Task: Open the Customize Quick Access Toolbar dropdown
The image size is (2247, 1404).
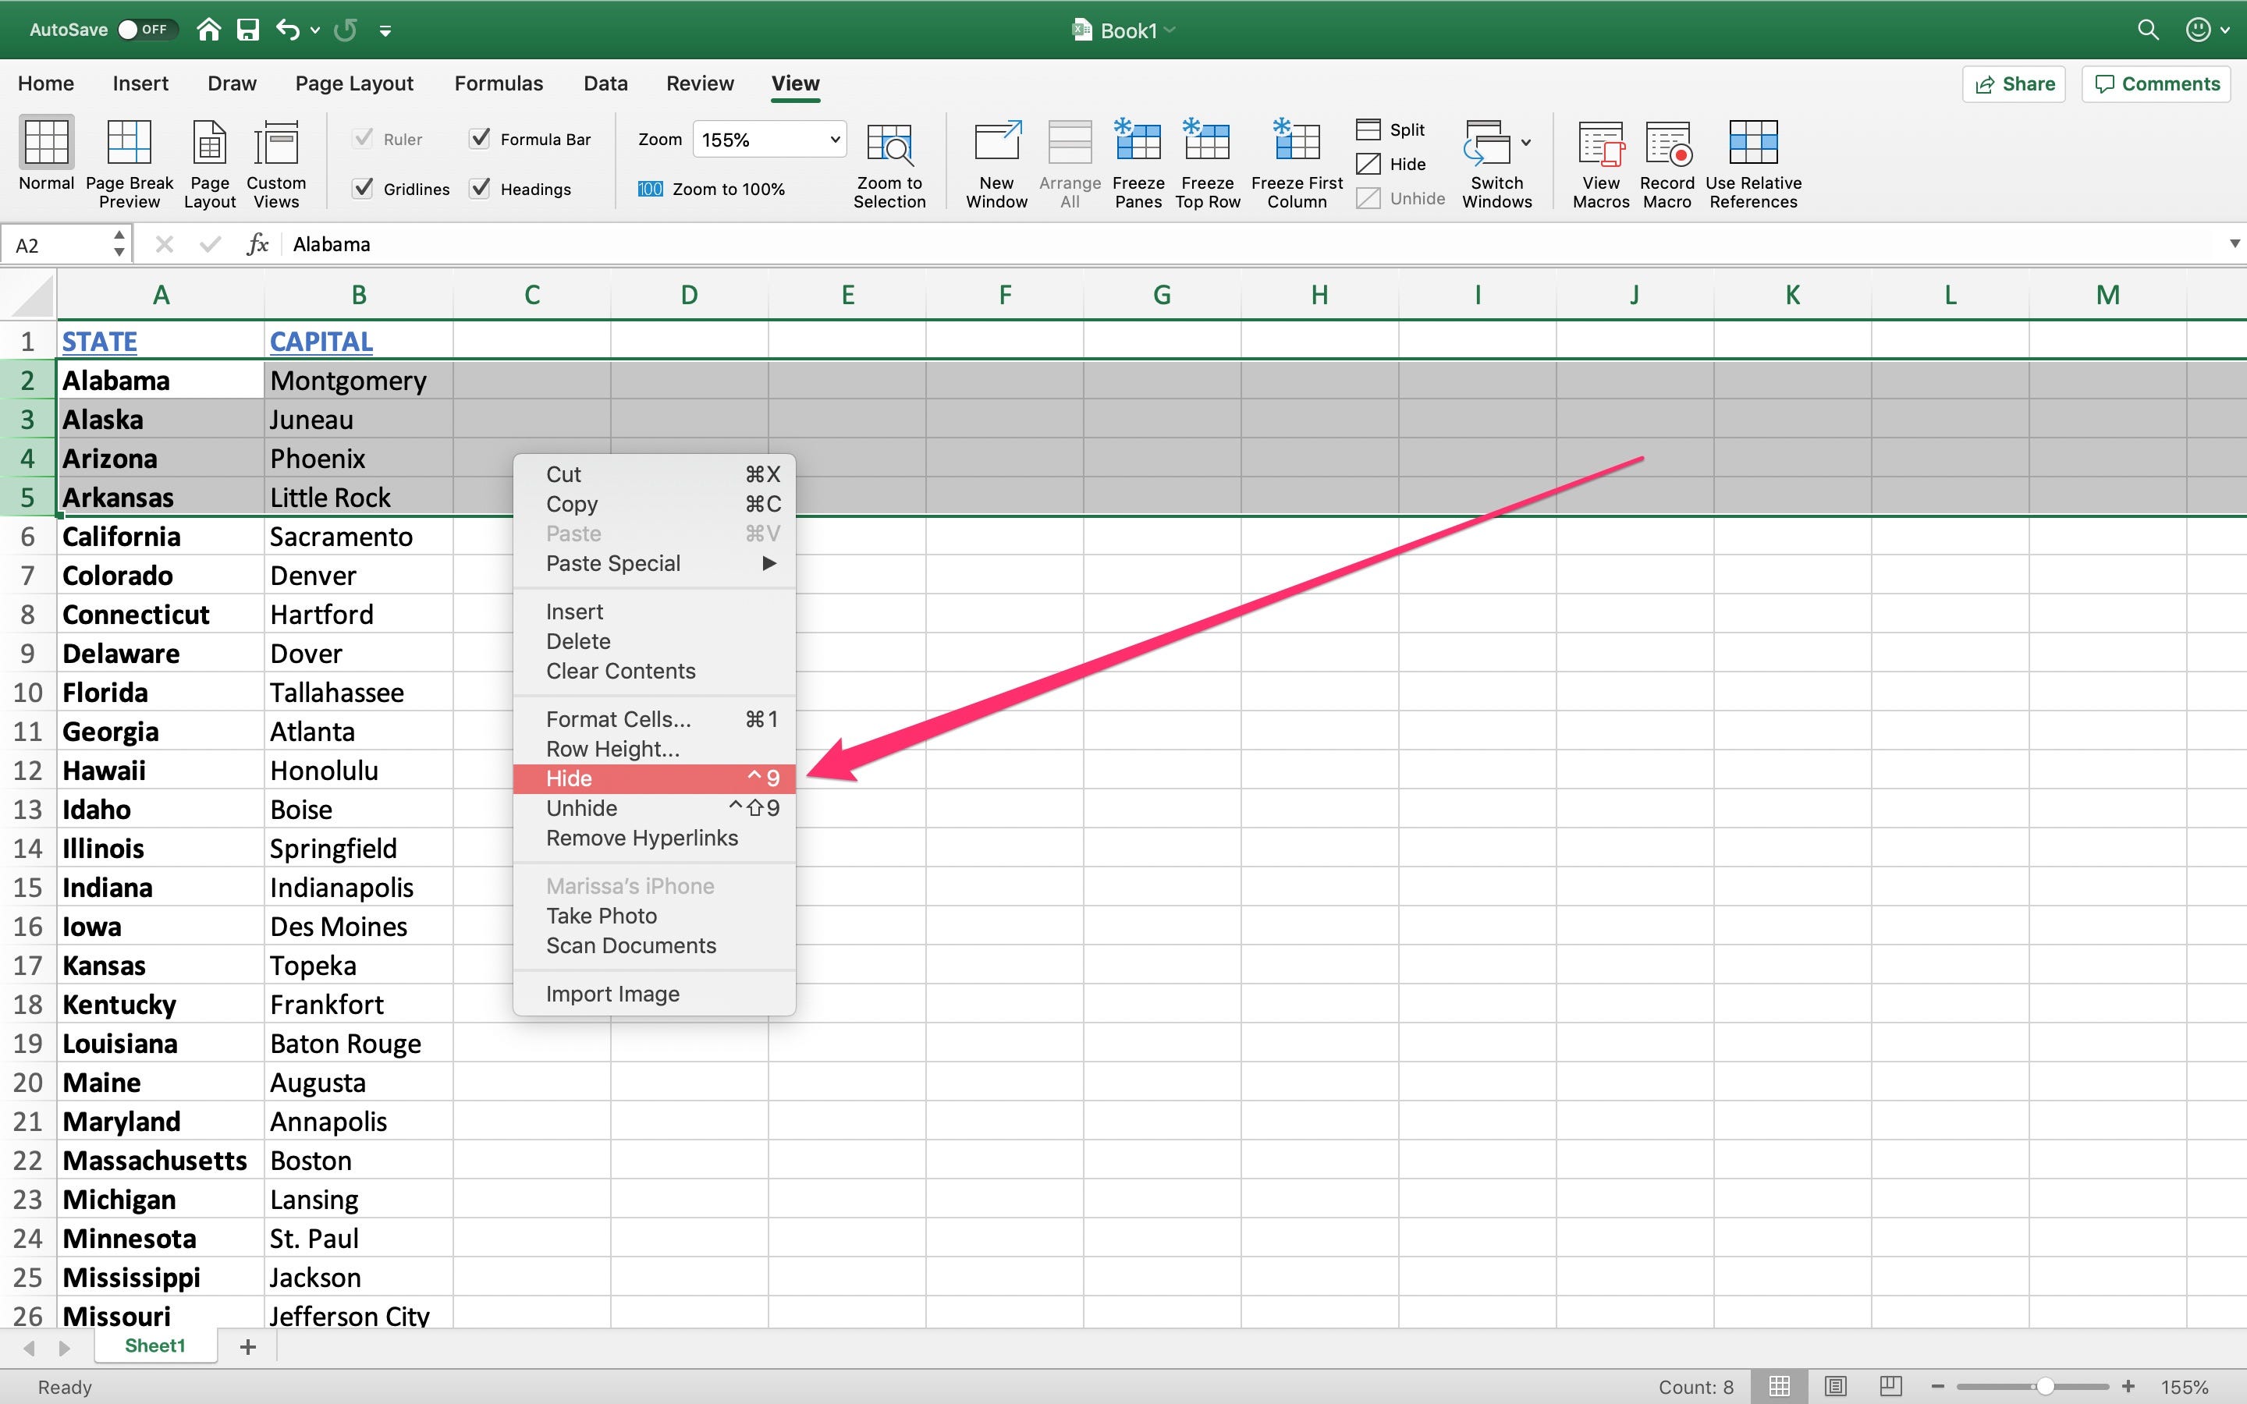Action: pyautogui.click(x=385, y=30)
